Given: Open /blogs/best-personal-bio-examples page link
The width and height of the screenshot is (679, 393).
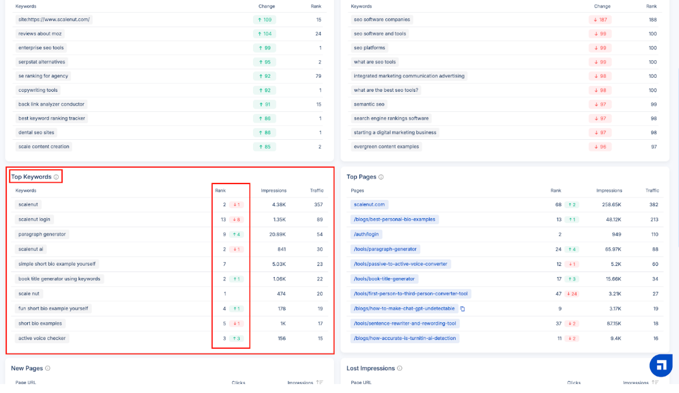Looking at the screenshot, I should [394, 219].
